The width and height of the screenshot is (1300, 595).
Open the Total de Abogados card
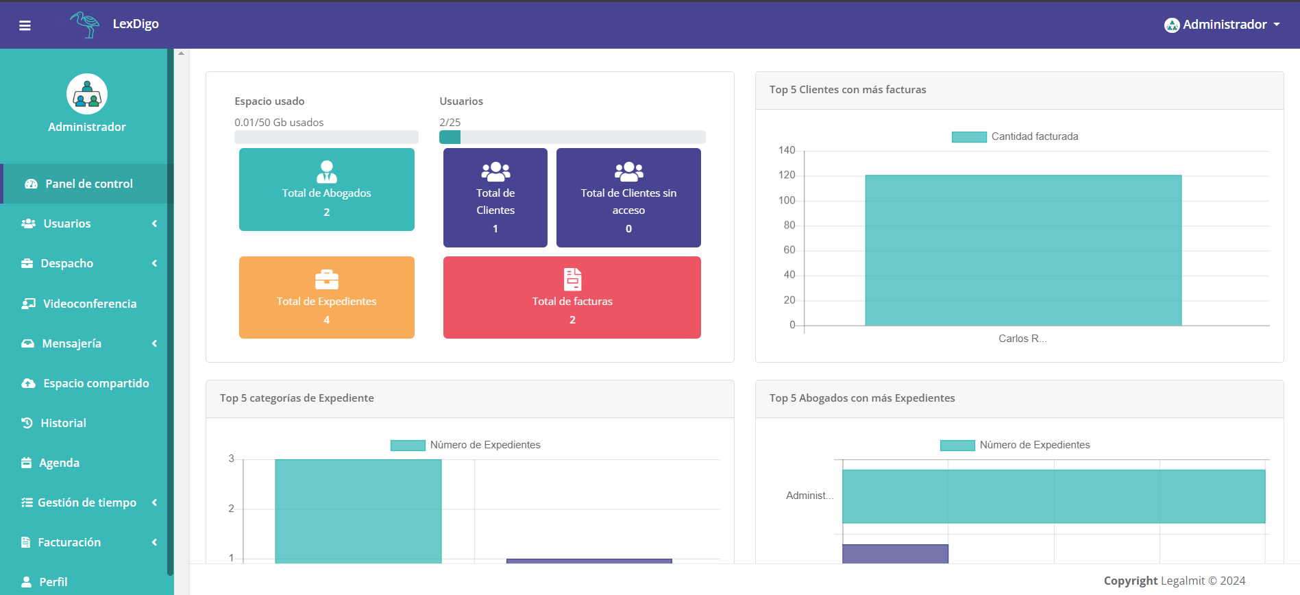(x=327, y=189)
